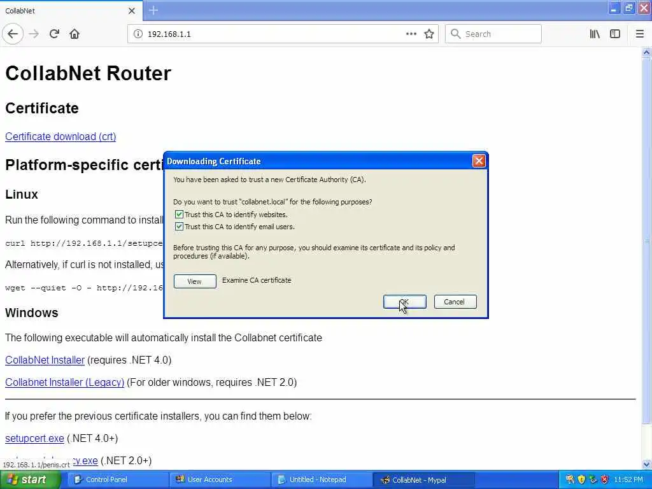Select CollabNet - Mypal taskbar item
Screen dimensions: 652x489
coord(423,480)
